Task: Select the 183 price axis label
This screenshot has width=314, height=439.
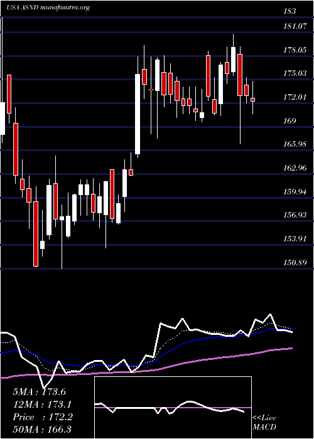Action: tap(290, 11)
